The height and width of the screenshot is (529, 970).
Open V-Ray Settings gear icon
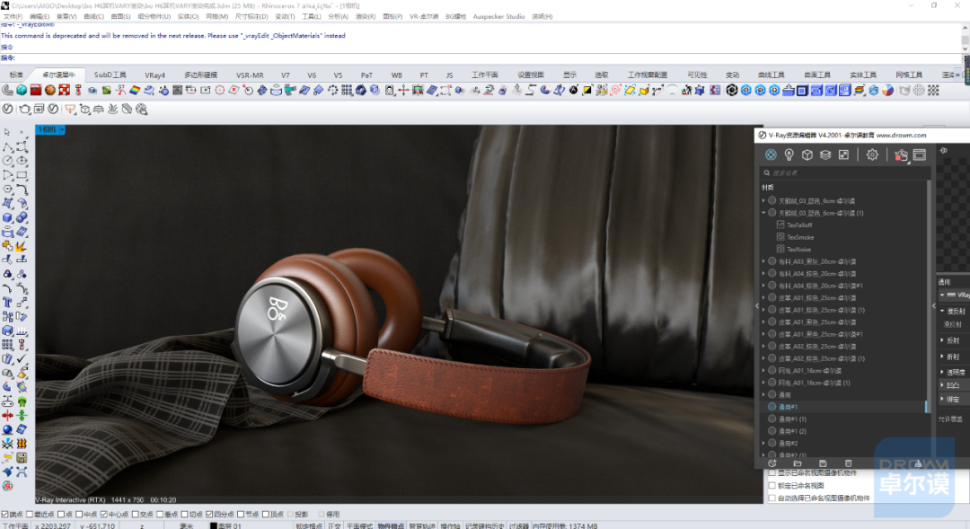(872, 154)
